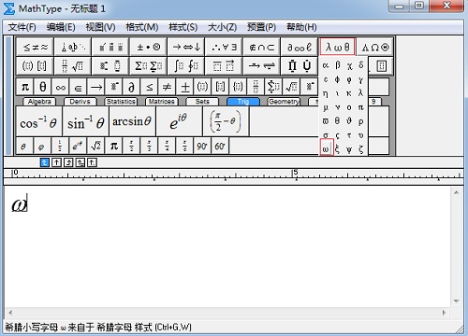Expand the set theory symbols palette (∉∩⊂)
468x336 pixels.
point(261,47)
